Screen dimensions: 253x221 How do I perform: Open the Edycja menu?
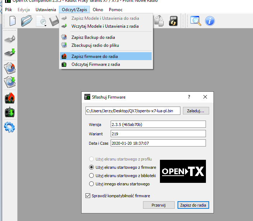24,10
